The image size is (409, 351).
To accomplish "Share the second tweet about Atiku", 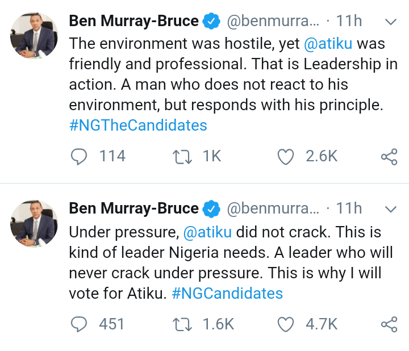I will coord(389,324).
